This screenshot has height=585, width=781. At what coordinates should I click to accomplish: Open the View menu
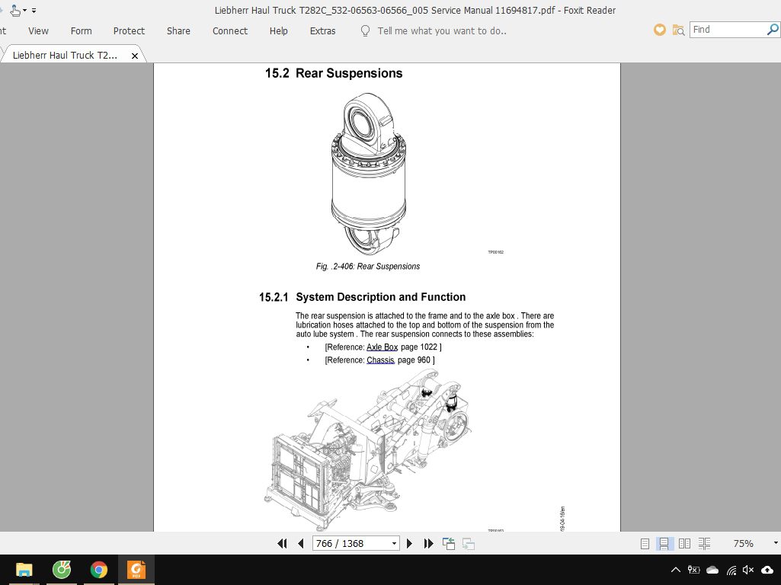coord(38,31)
